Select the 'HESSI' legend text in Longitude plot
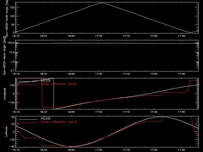 45,80
